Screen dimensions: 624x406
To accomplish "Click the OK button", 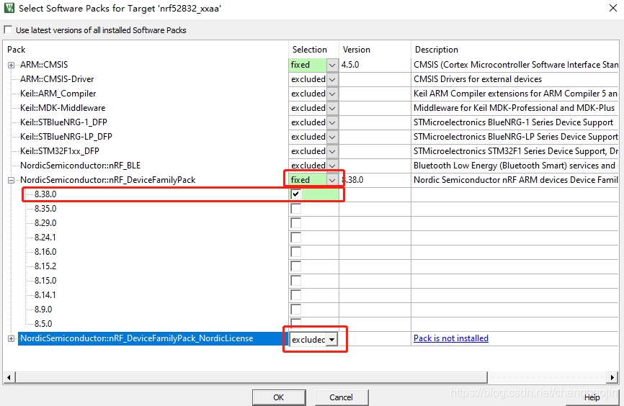I will (279, 397).
